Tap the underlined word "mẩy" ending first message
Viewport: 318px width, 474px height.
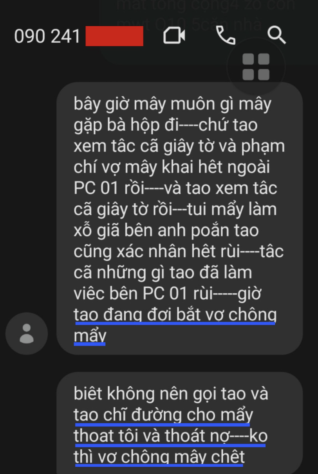(x=90, y=336)
